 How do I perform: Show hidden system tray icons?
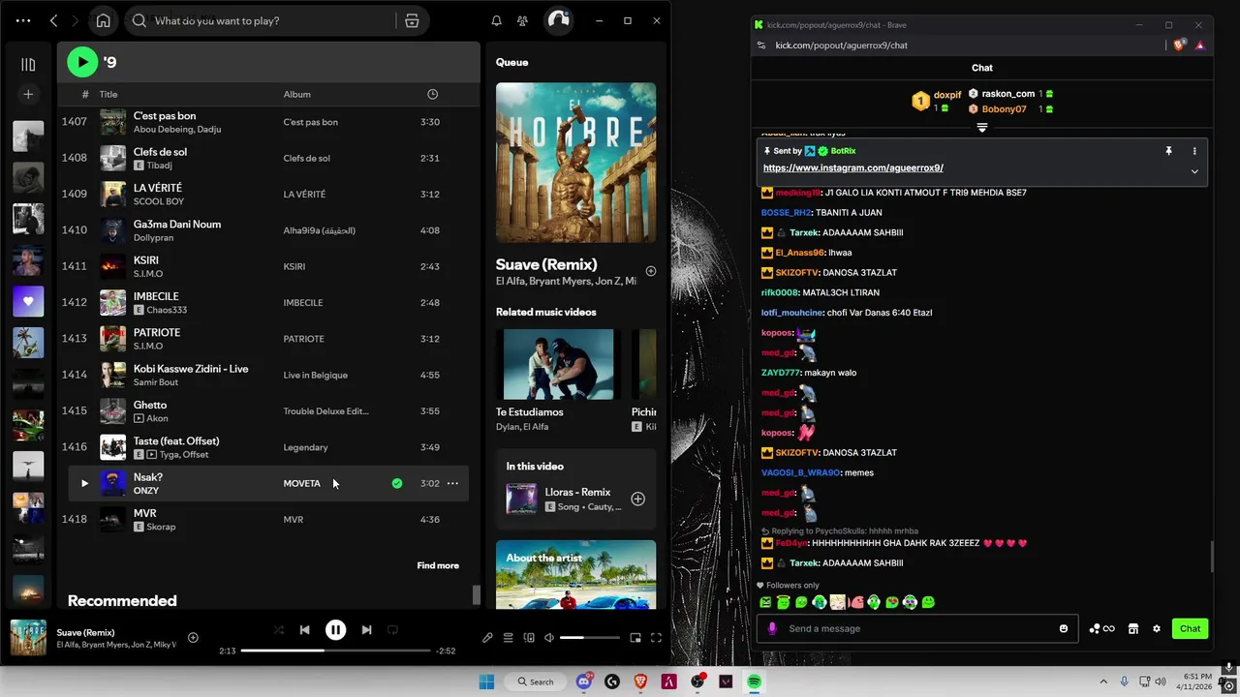[x=1103, y=682]
